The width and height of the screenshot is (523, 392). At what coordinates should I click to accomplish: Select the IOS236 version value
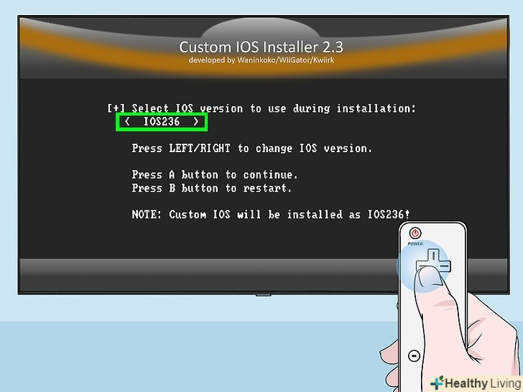pyautogui.click(x=162, y=121)
